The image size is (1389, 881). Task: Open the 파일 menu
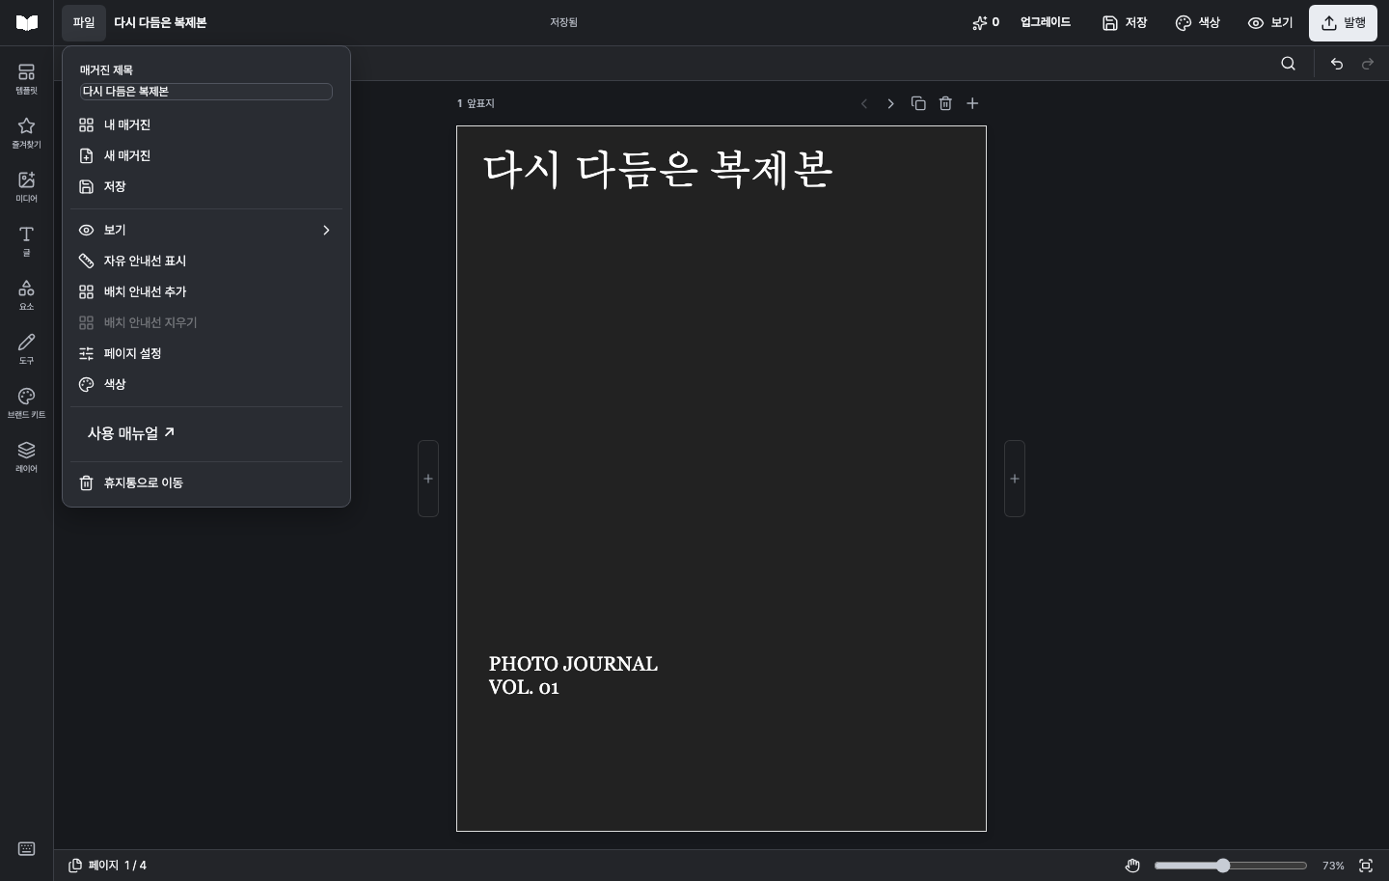[x=84, y=22]
